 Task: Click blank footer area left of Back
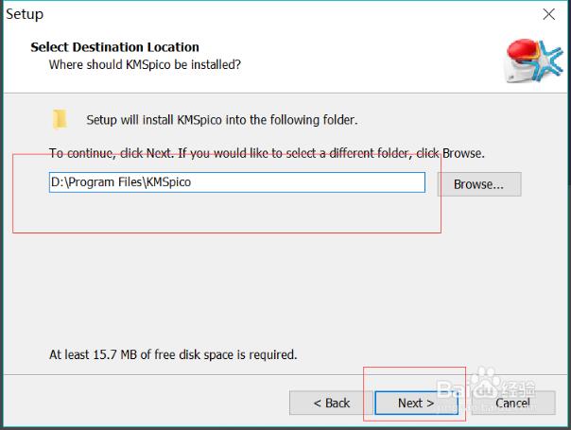click(x=142, y=403)
